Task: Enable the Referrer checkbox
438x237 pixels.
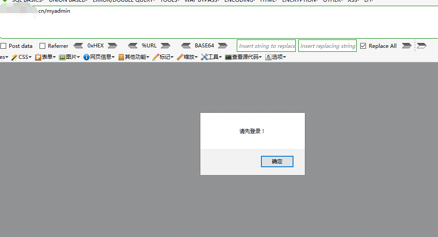Action: [43, 46]
